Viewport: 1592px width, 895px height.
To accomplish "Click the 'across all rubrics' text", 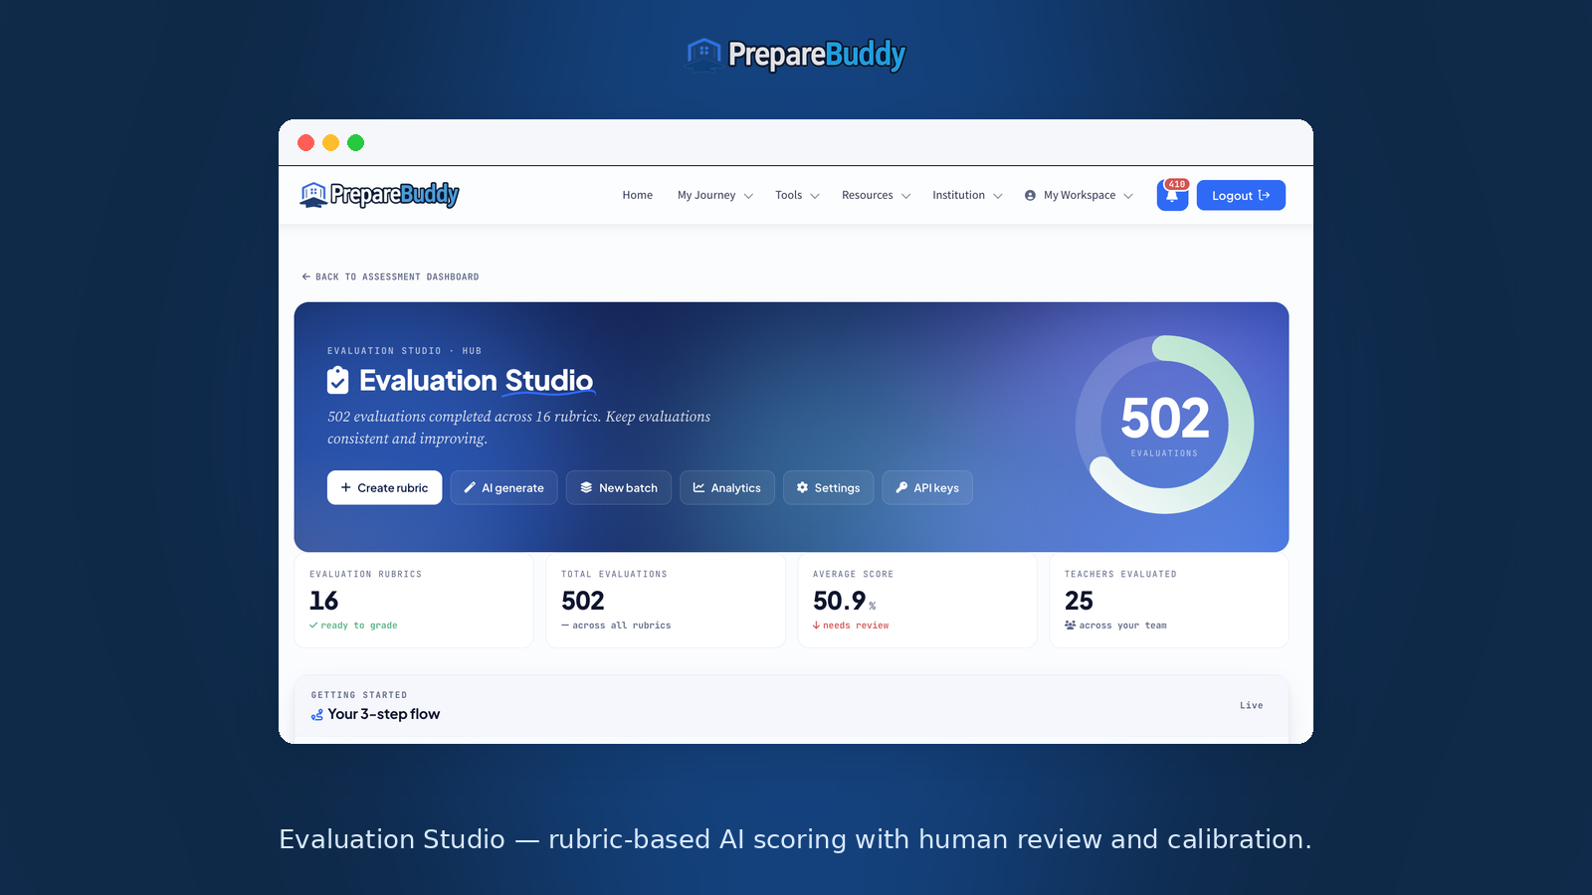I will pyautogui.click(x=622, y=626).
